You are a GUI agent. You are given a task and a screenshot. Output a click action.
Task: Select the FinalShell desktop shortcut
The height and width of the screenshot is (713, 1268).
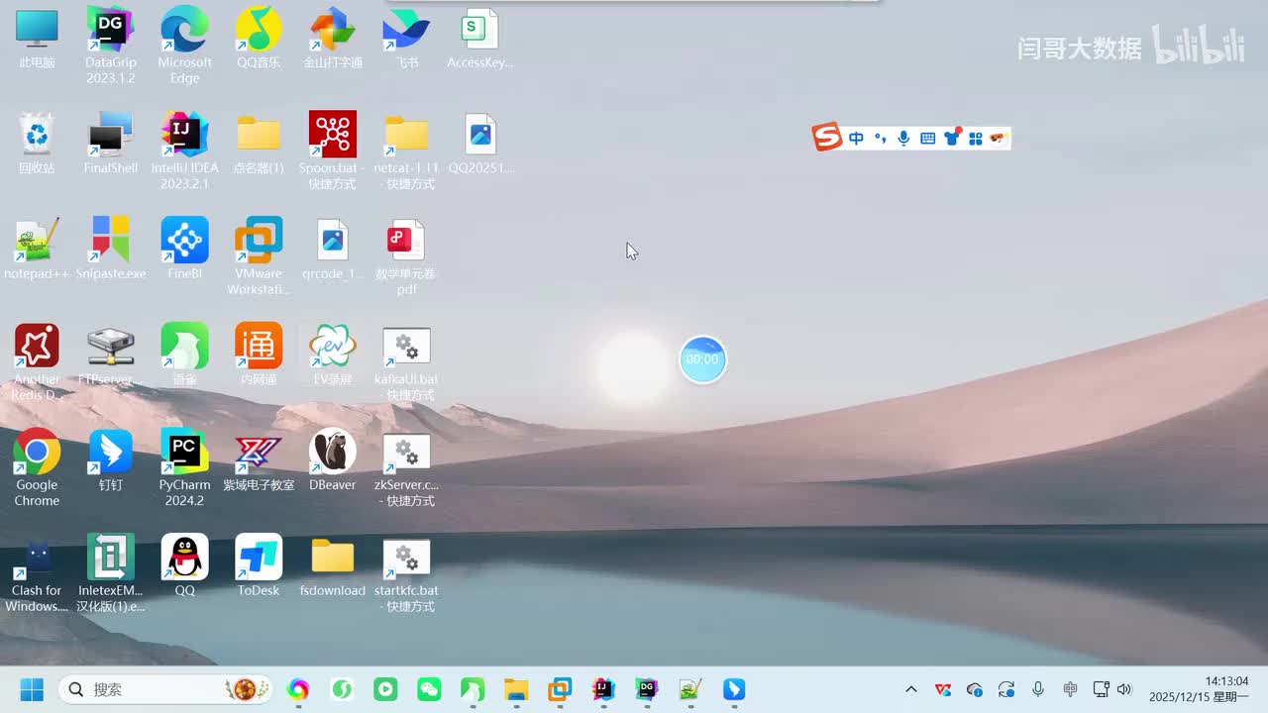click(x=111, y=143)
